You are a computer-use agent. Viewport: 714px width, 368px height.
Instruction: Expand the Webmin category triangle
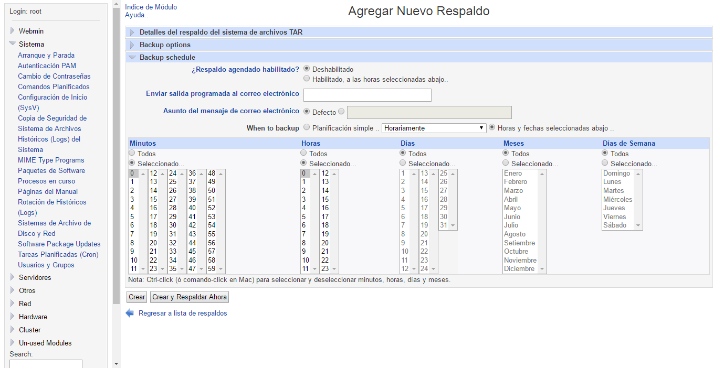12,31
